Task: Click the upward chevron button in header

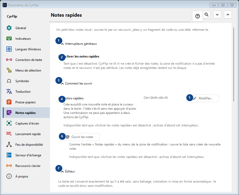Action: pyautogui.click(x=228, y=15)
